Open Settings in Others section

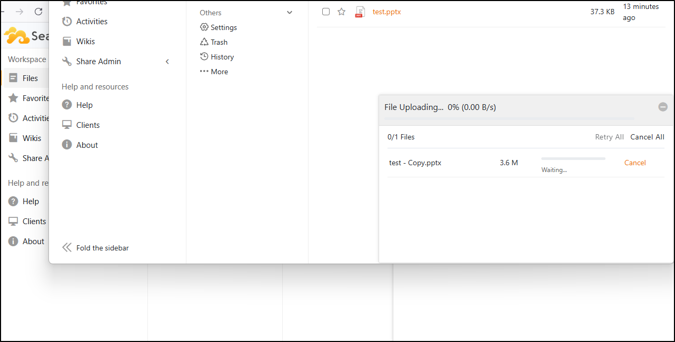219,27
